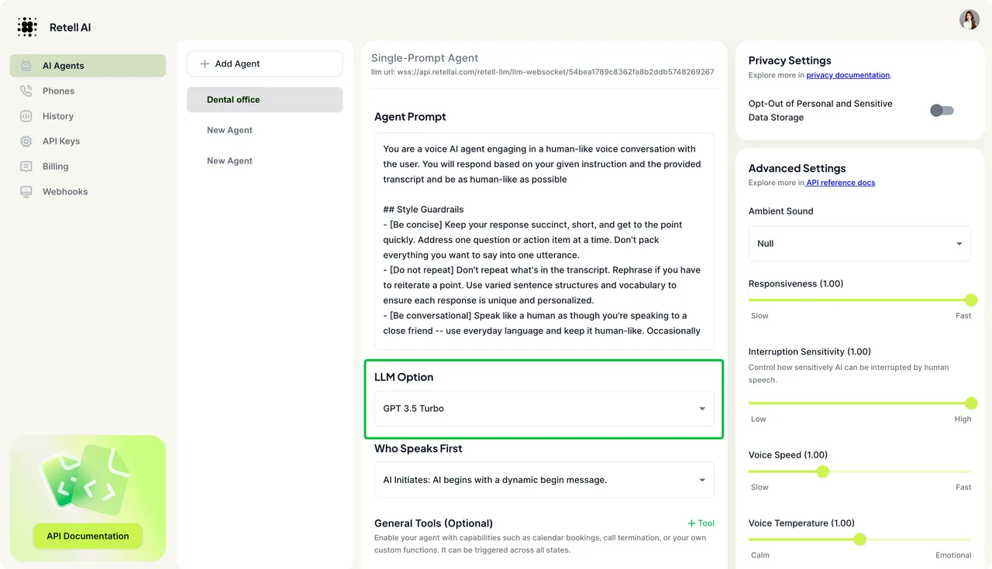Click inside the Agent Prompt text area
This screenshot has height=569, width=992.
pyautogui.click(x=544, y=241)
